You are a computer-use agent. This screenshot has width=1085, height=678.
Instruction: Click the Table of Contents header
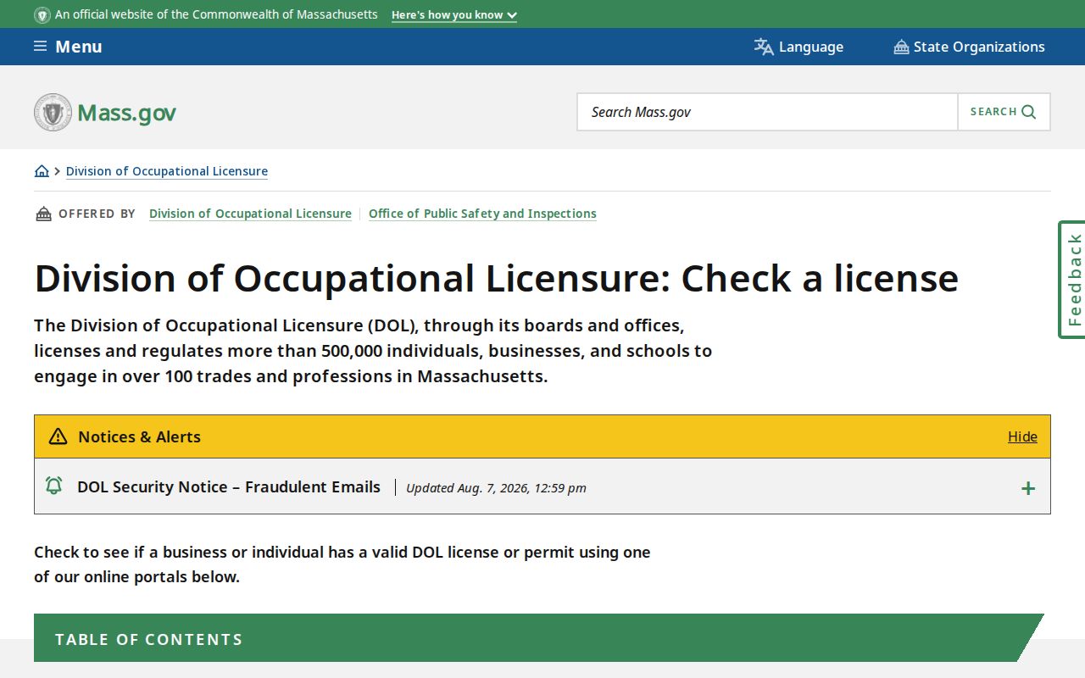tap(539, 638)
